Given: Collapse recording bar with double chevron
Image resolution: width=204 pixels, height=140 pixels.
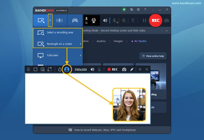Looking at the screenshot, I should tap(140, 69).
